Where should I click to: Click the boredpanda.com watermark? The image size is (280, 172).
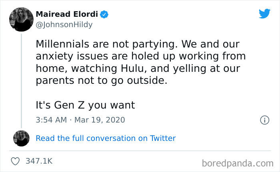[x=237, y=163]
